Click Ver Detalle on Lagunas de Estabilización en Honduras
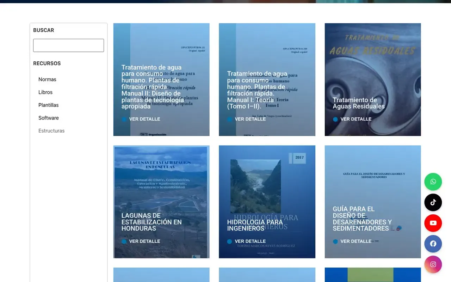451x282 pixels. click(145, 241)
